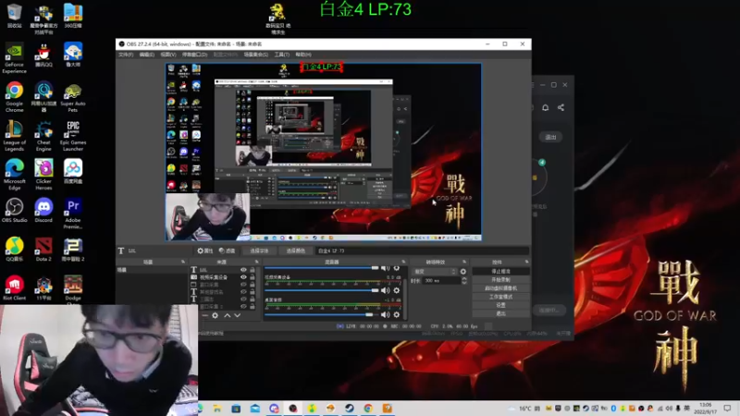This screenshot has height=416, width=740.
Task: Pop out the 来源 sources dock panel
Action: 257,262
